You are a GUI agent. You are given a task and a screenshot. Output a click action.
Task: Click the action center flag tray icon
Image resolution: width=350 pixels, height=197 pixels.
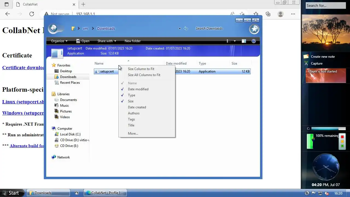(x=314, y=193)
